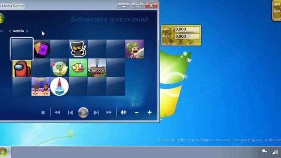Select the онлайн category
This screenshot has height=158, width=281.
pos(18,31)
